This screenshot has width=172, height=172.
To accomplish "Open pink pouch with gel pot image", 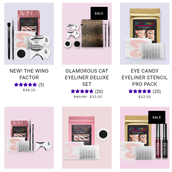I will click(x=87, y=138).
